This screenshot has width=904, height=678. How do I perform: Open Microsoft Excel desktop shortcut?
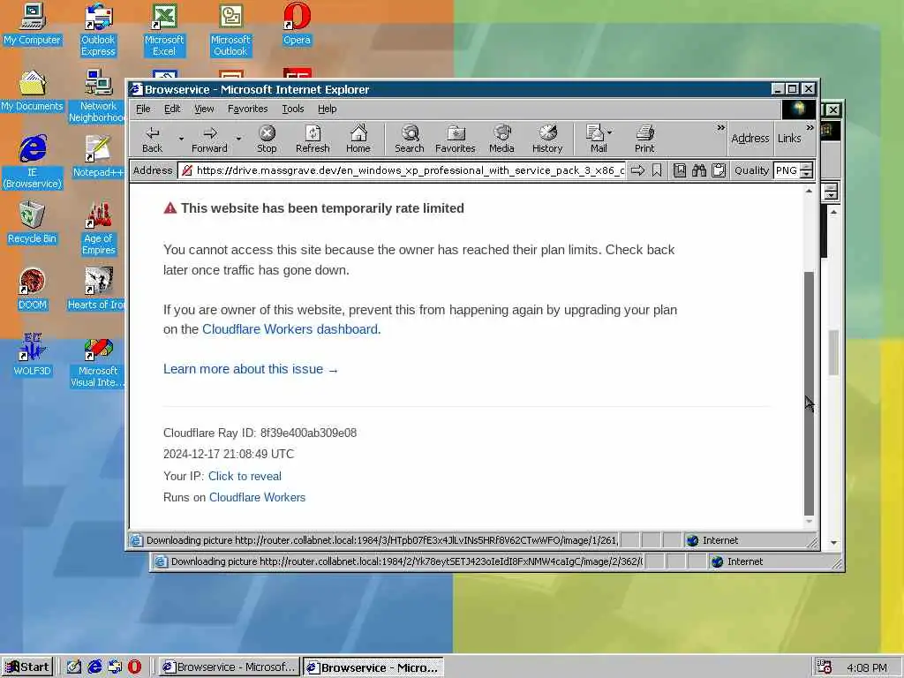point(164,30)
